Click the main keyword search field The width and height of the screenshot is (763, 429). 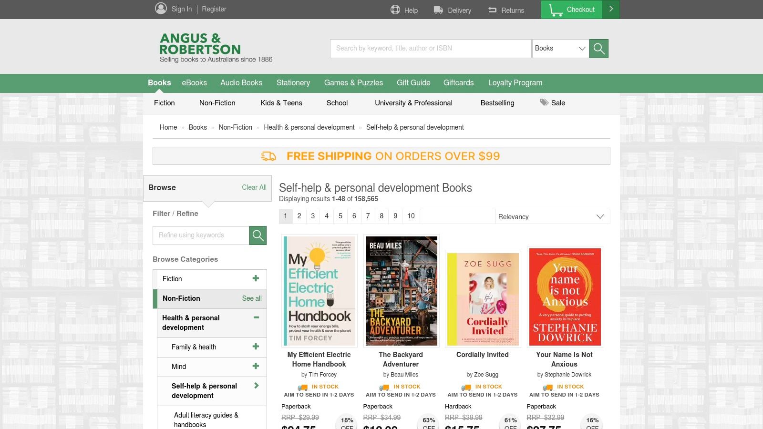click(430, 48)
